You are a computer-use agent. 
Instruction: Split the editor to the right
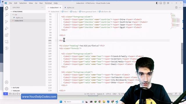pyautogui.click(x=176, y=8)
